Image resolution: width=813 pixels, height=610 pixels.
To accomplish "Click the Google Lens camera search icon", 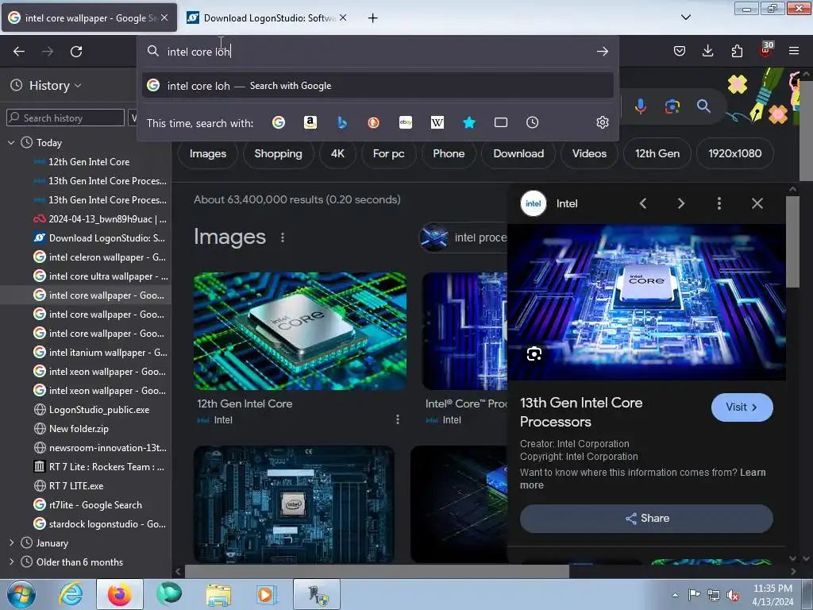I will 672,106.
